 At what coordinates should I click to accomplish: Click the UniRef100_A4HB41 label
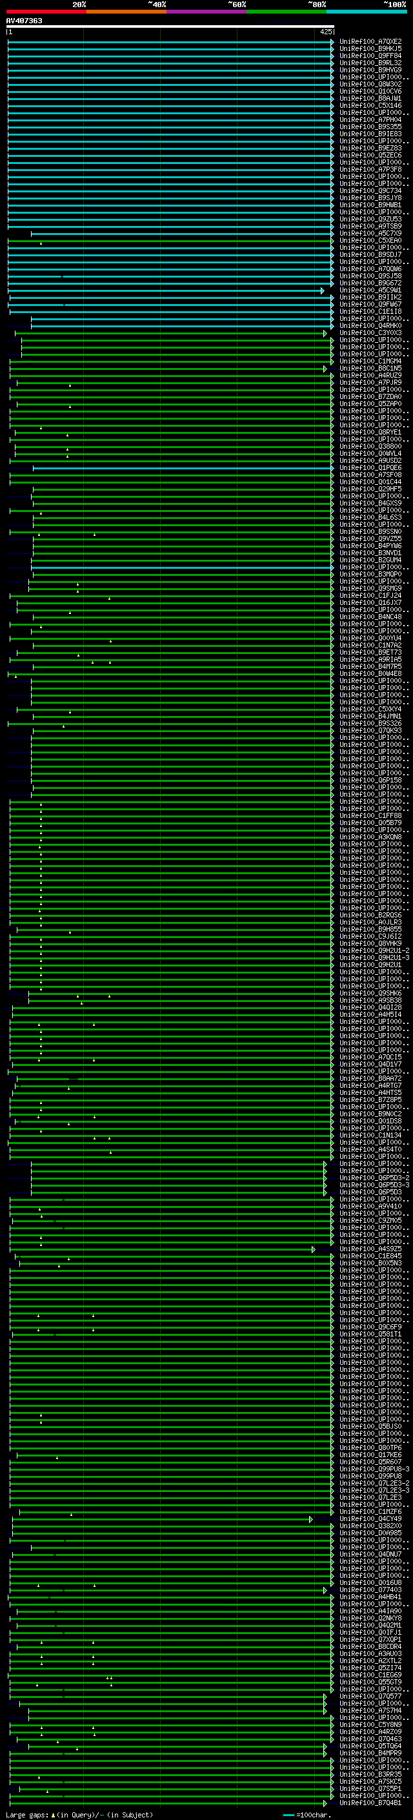[370, 1597]
